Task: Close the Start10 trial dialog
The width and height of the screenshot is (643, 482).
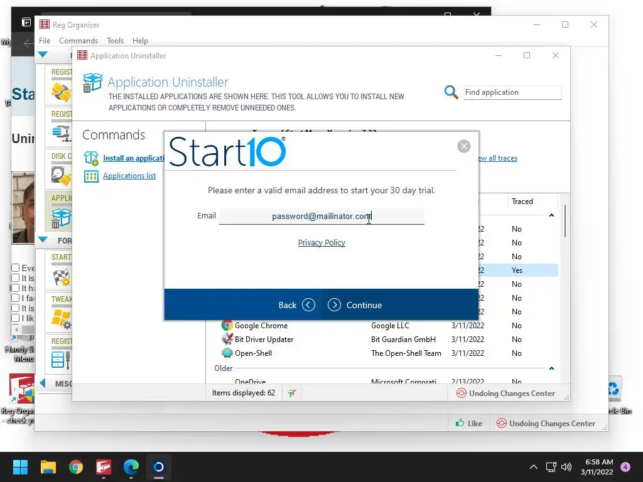Action: click(x=464, y=146)
